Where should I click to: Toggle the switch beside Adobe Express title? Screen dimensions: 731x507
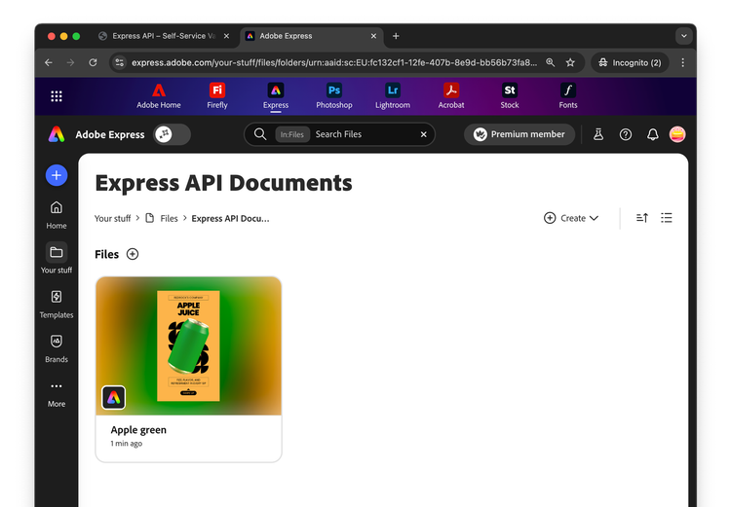(x=172, y=134)
